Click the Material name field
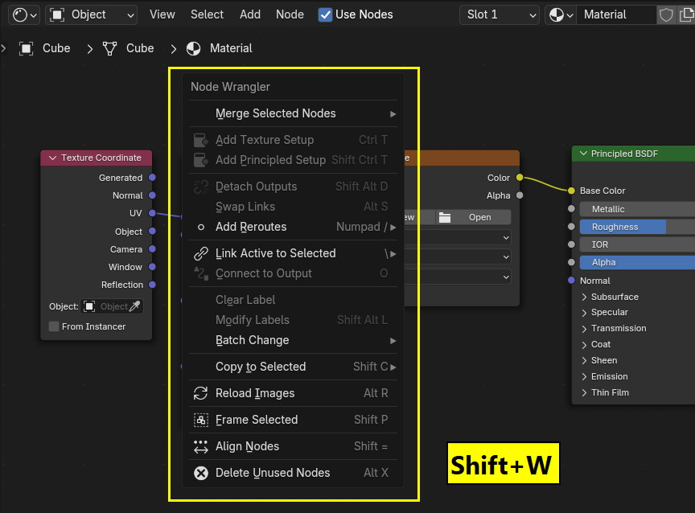 (x=616, y=14)
